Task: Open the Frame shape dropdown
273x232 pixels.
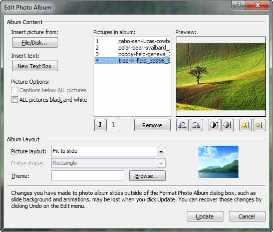Action: [x=161, y=163]
